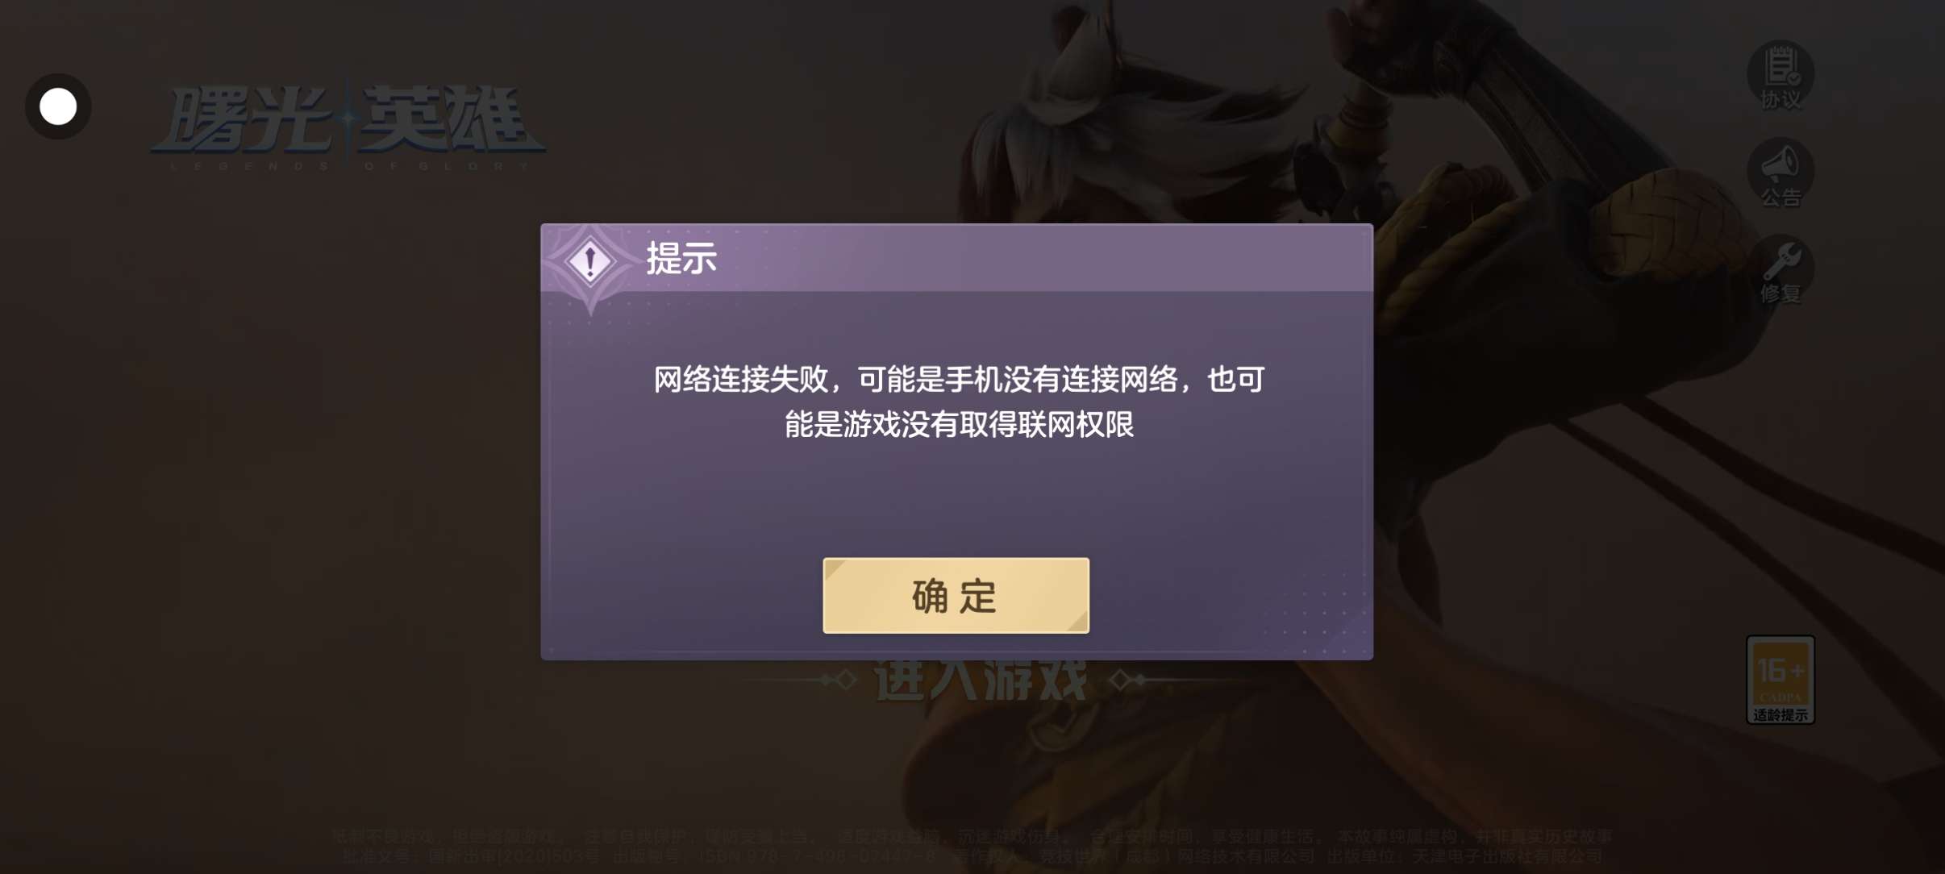Confirm the dialog with 确定 button
Image resolution: width=1945 pixels, height=874 pixels.
[x=956, y=595]
